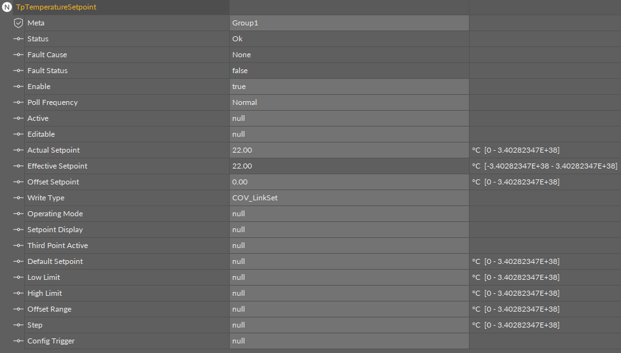Open the Poll Frequency Normal dropdown

[349, 102]
